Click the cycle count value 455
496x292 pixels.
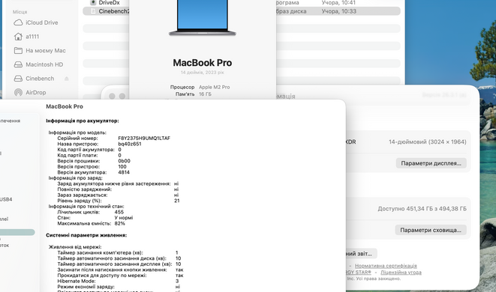[x=119, y=212]
